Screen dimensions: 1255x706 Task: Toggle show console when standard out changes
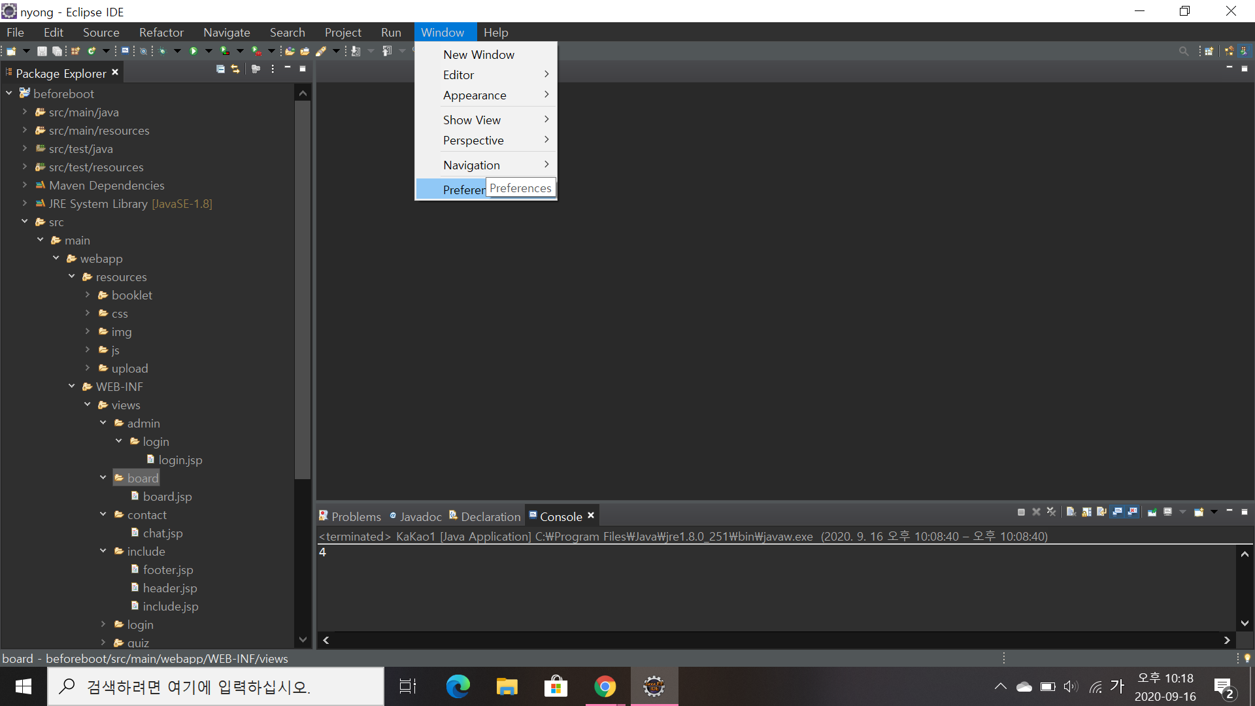pos(1117,512)
